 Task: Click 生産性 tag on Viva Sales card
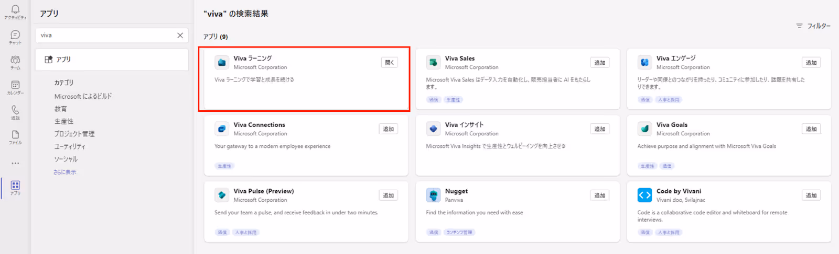(454, 100)
